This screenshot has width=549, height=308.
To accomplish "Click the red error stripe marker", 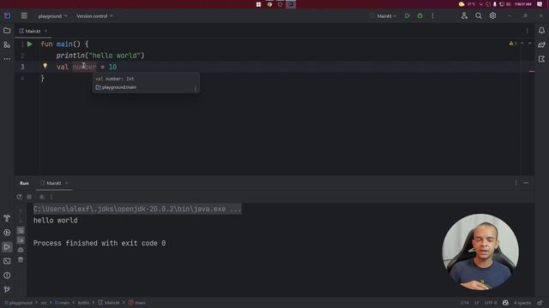I will 532,71.
